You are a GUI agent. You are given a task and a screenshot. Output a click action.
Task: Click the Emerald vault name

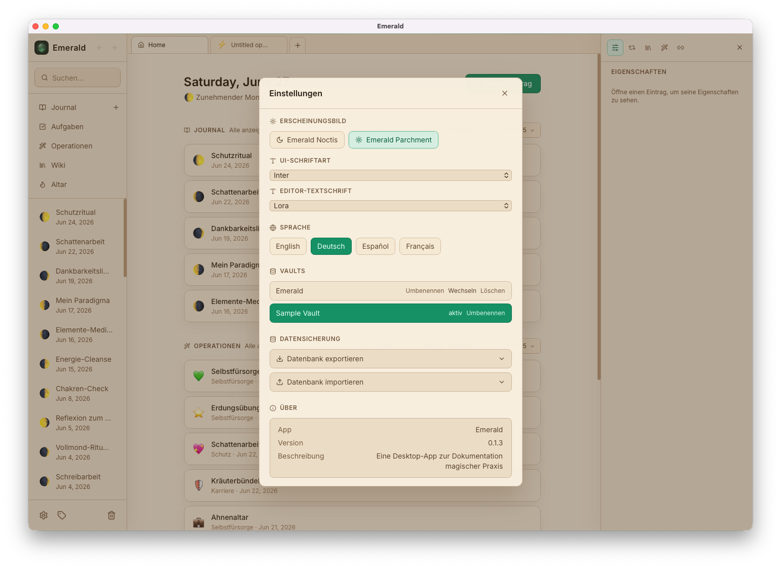(289, 291)
